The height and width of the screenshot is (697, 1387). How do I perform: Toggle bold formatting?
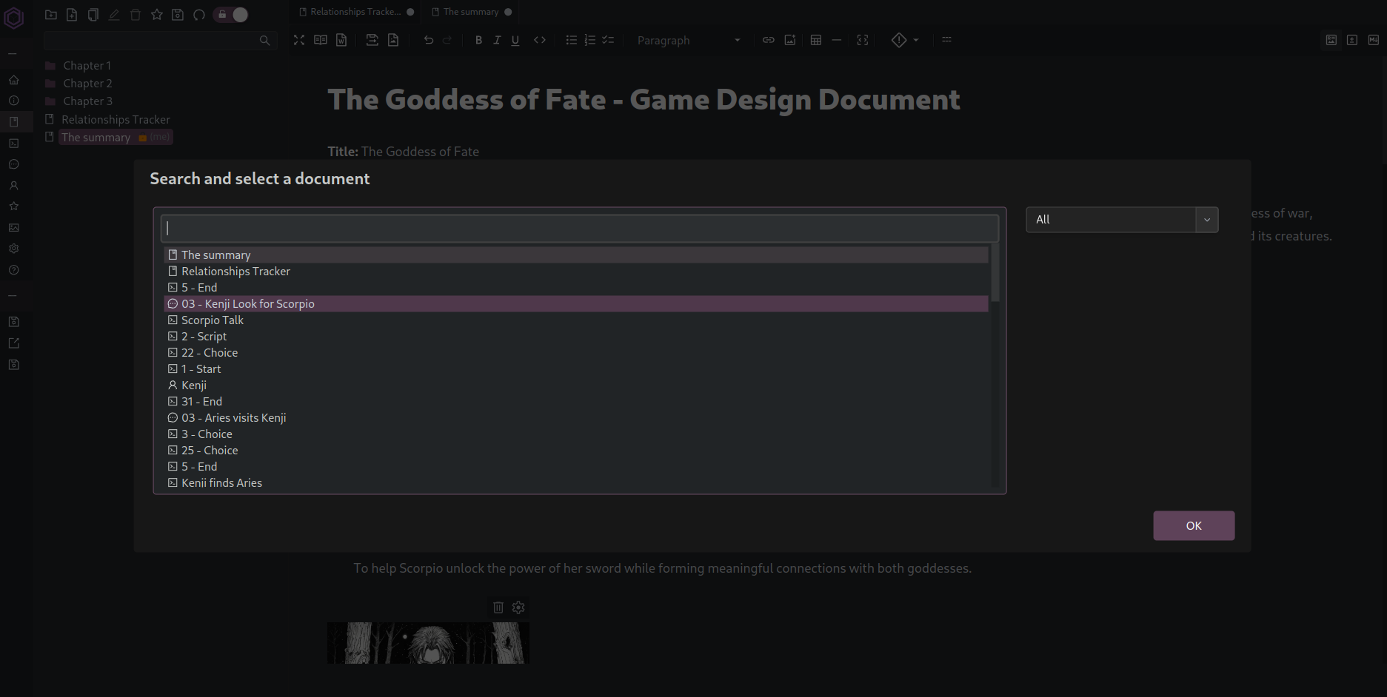tap(478, 40)
